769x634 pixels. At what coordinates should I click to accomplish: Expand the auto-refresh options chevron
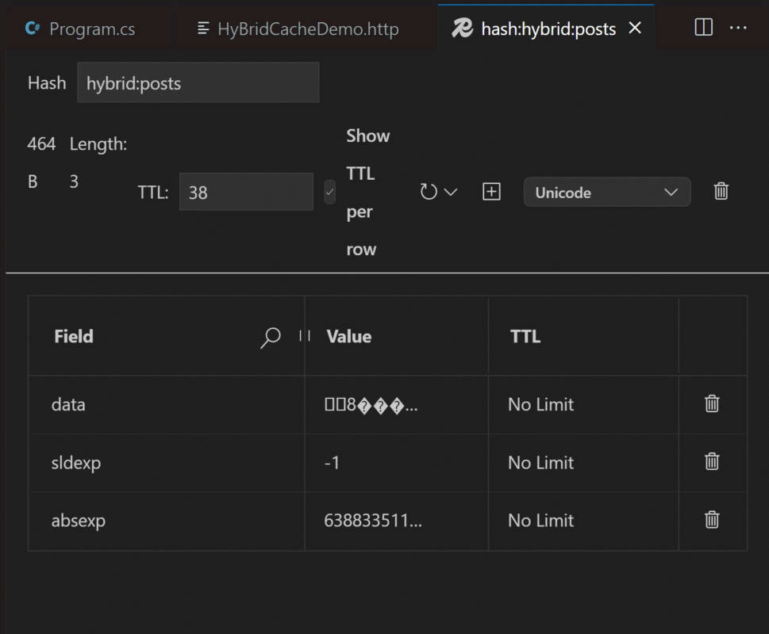(450, 192)
